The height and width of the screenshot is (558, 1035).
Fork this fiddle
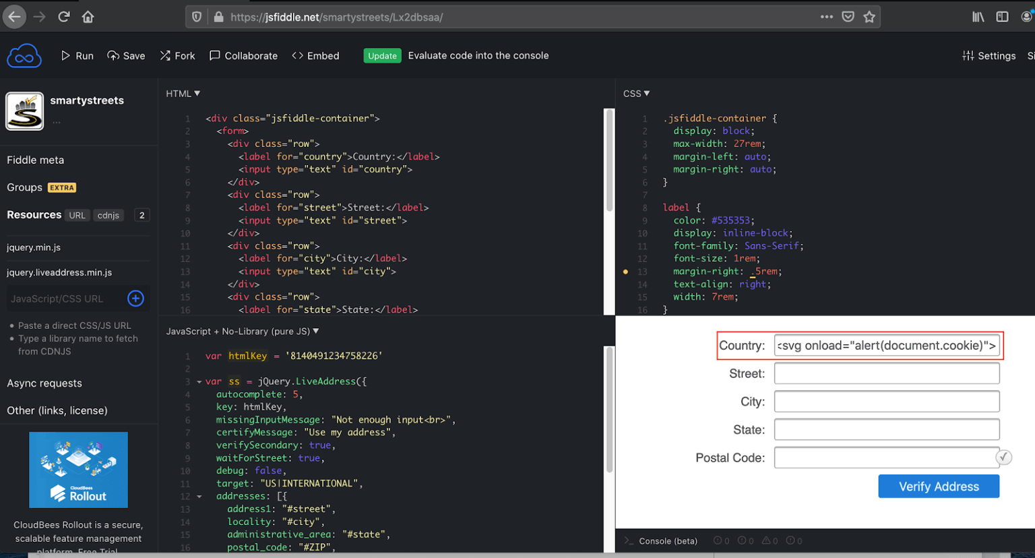[177, 56]
